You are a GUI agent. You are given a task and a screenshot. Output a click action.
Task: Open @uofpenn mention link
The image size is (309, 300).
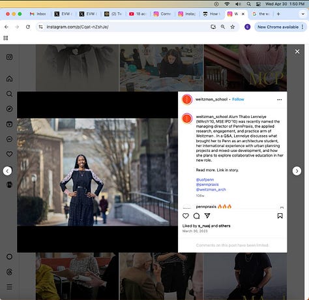[205, 179]
